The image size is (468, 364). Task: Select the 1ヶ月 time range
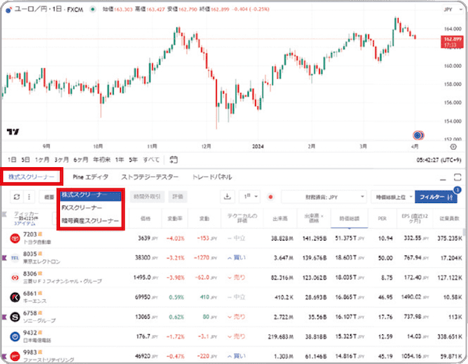(x=42, y=159)
